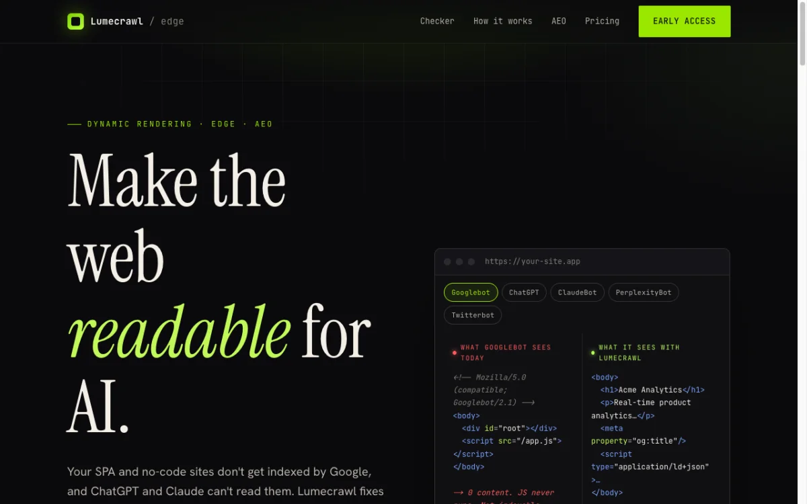Click the green 'readable' headline word
This screenshot has width=807, height=504.
tap(180, 332)
